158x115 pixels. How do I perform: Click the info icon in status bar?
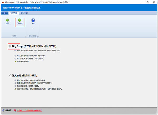(x=3, y=110)
